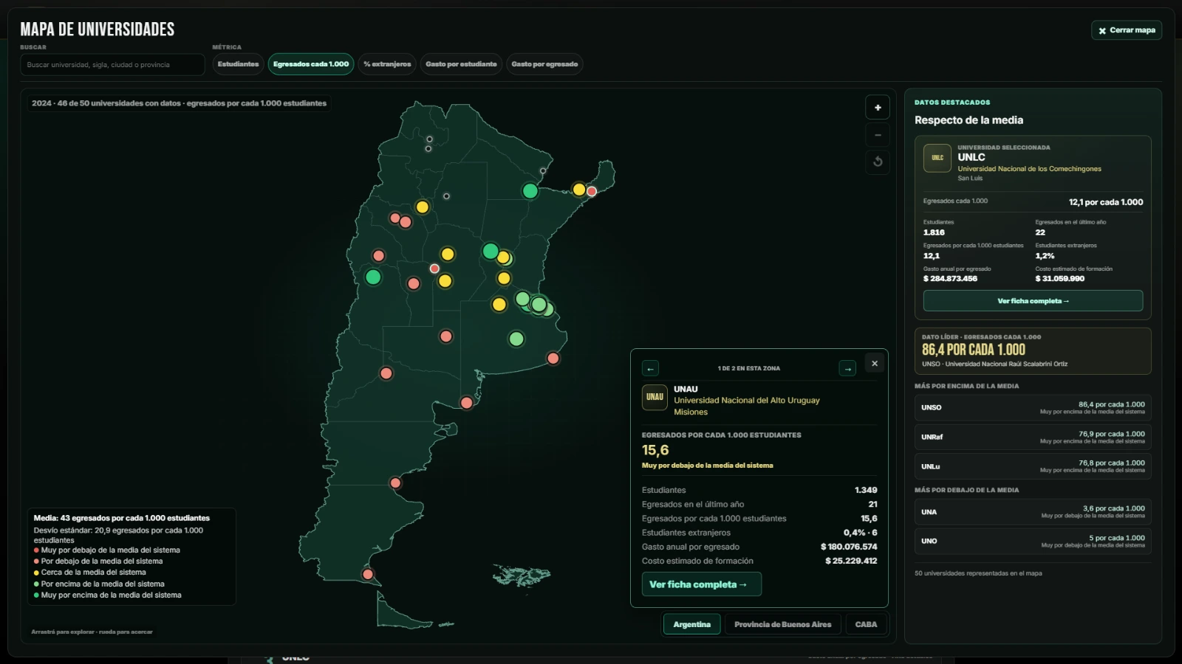Open Ver ficha completa for UNLC
This screenshot has height=664, width=1182.
click(1033, 301)
